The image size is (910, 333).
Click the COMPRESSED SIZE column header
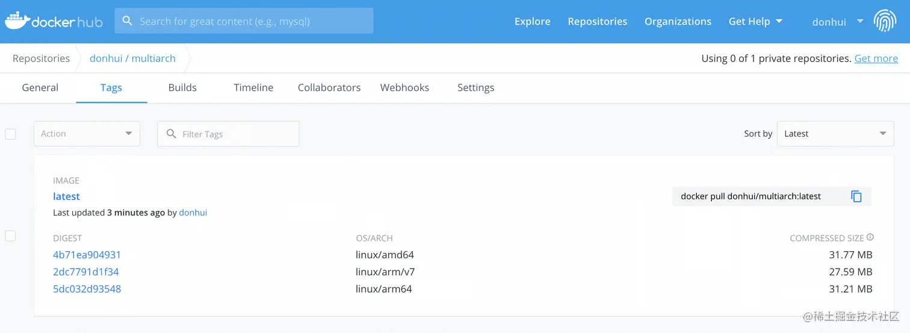coord(826,238)
